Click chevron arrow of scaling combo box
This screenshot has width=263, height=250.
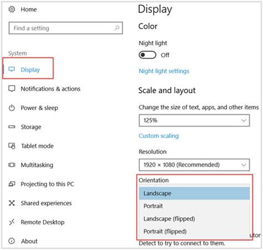[x=244, y=121]
